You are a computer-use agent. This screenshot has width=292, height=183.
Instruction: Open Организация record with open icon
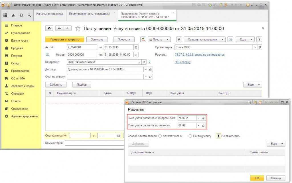click(259, 47)
